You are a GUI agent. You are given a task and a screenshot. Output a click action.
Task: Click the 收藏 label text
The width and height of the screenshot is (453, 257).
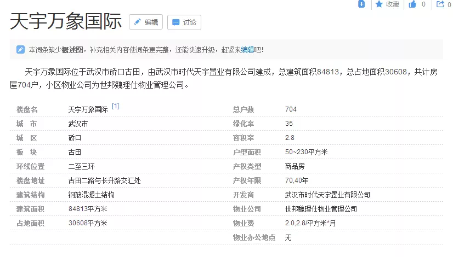point(393,4)
